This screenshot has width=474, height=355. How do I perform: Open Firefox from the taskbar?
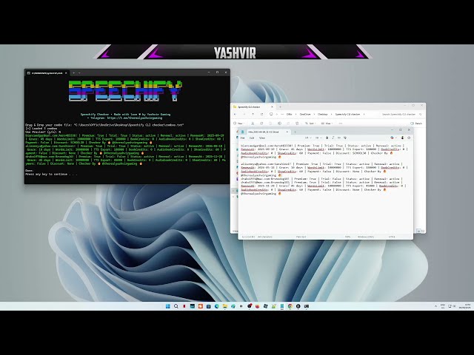click(x=258, y=306)
